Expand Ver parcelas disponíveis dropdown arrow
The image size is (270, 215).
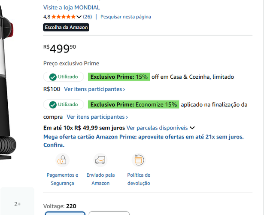tap(192, 128)
